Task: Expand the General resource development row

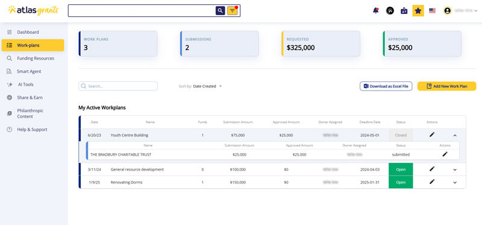Action: (455, 170)
